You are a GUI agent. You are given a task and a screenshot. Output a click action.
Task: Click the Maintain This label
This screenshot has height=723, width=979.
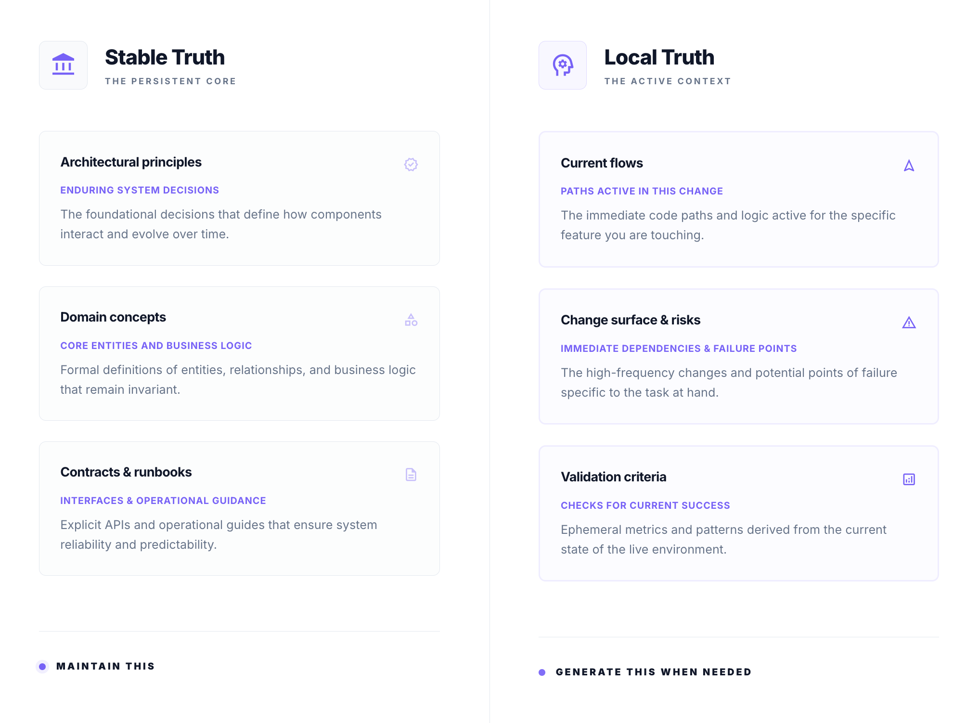[x=105, y=666]
